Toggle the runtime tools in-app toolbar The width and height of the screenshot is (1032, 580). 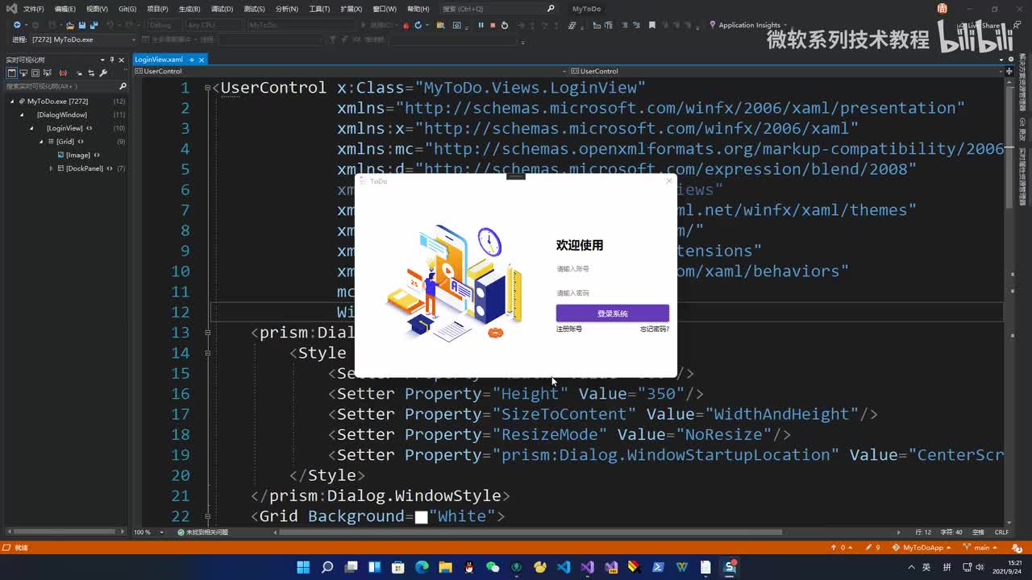tap(11, 73)
